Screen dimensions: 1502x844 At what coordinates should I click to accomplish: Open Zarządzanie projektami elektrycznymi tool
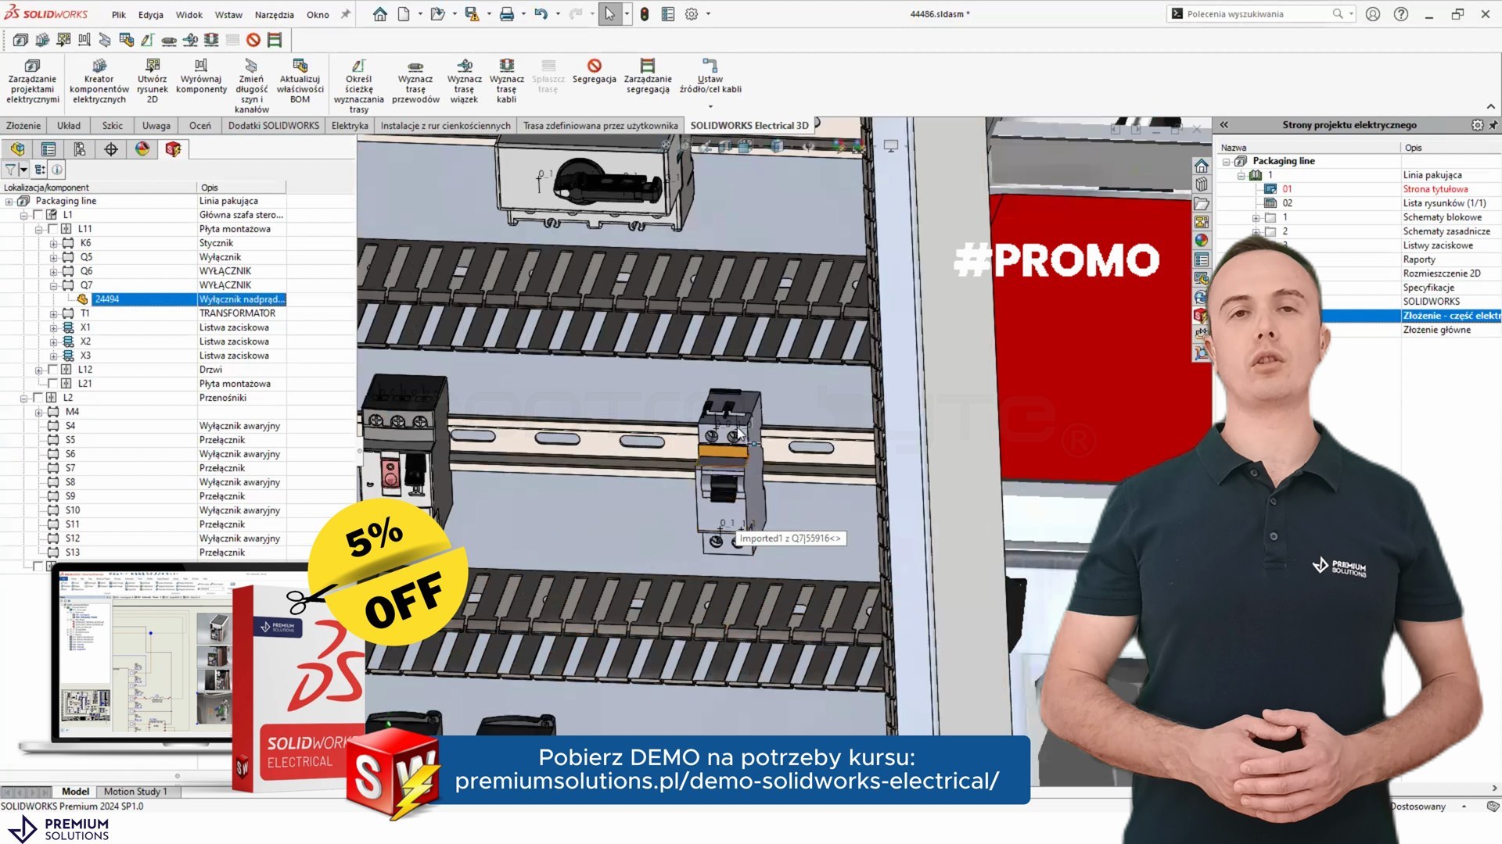[32, 81]
